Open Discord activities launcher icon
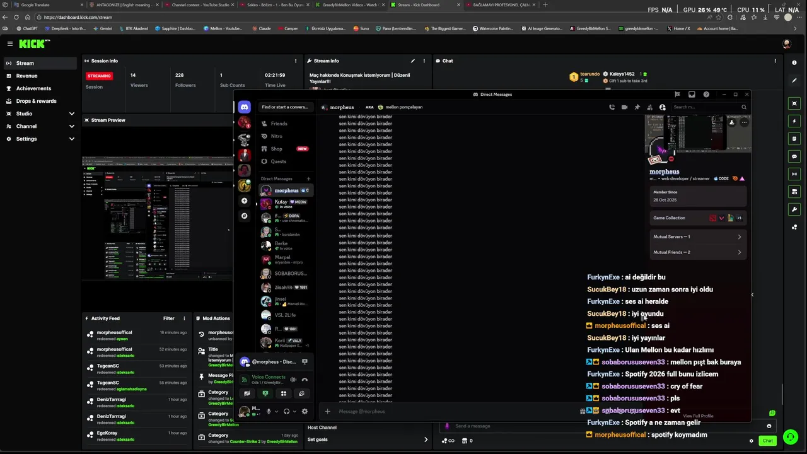Image resolution: width=807 pixels, height=454 pixels. pyautogui.click(x=284, y=393)
